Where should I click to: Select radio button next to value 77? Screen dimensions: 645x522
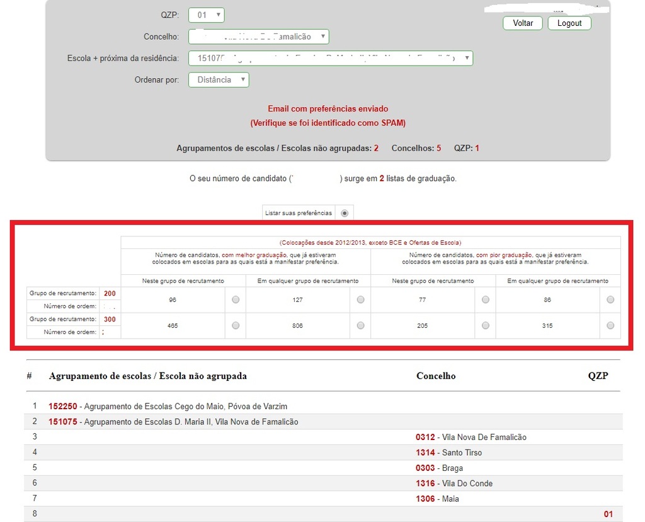[x=485, y=300]
